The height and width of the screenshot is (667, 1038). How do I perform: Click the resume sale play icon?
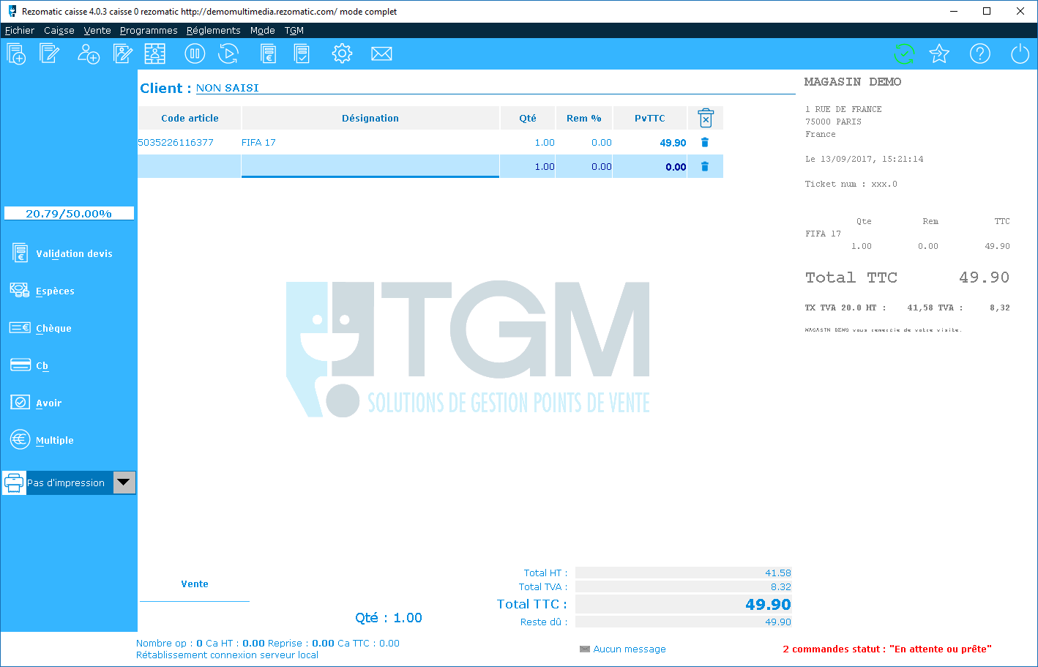228,53
